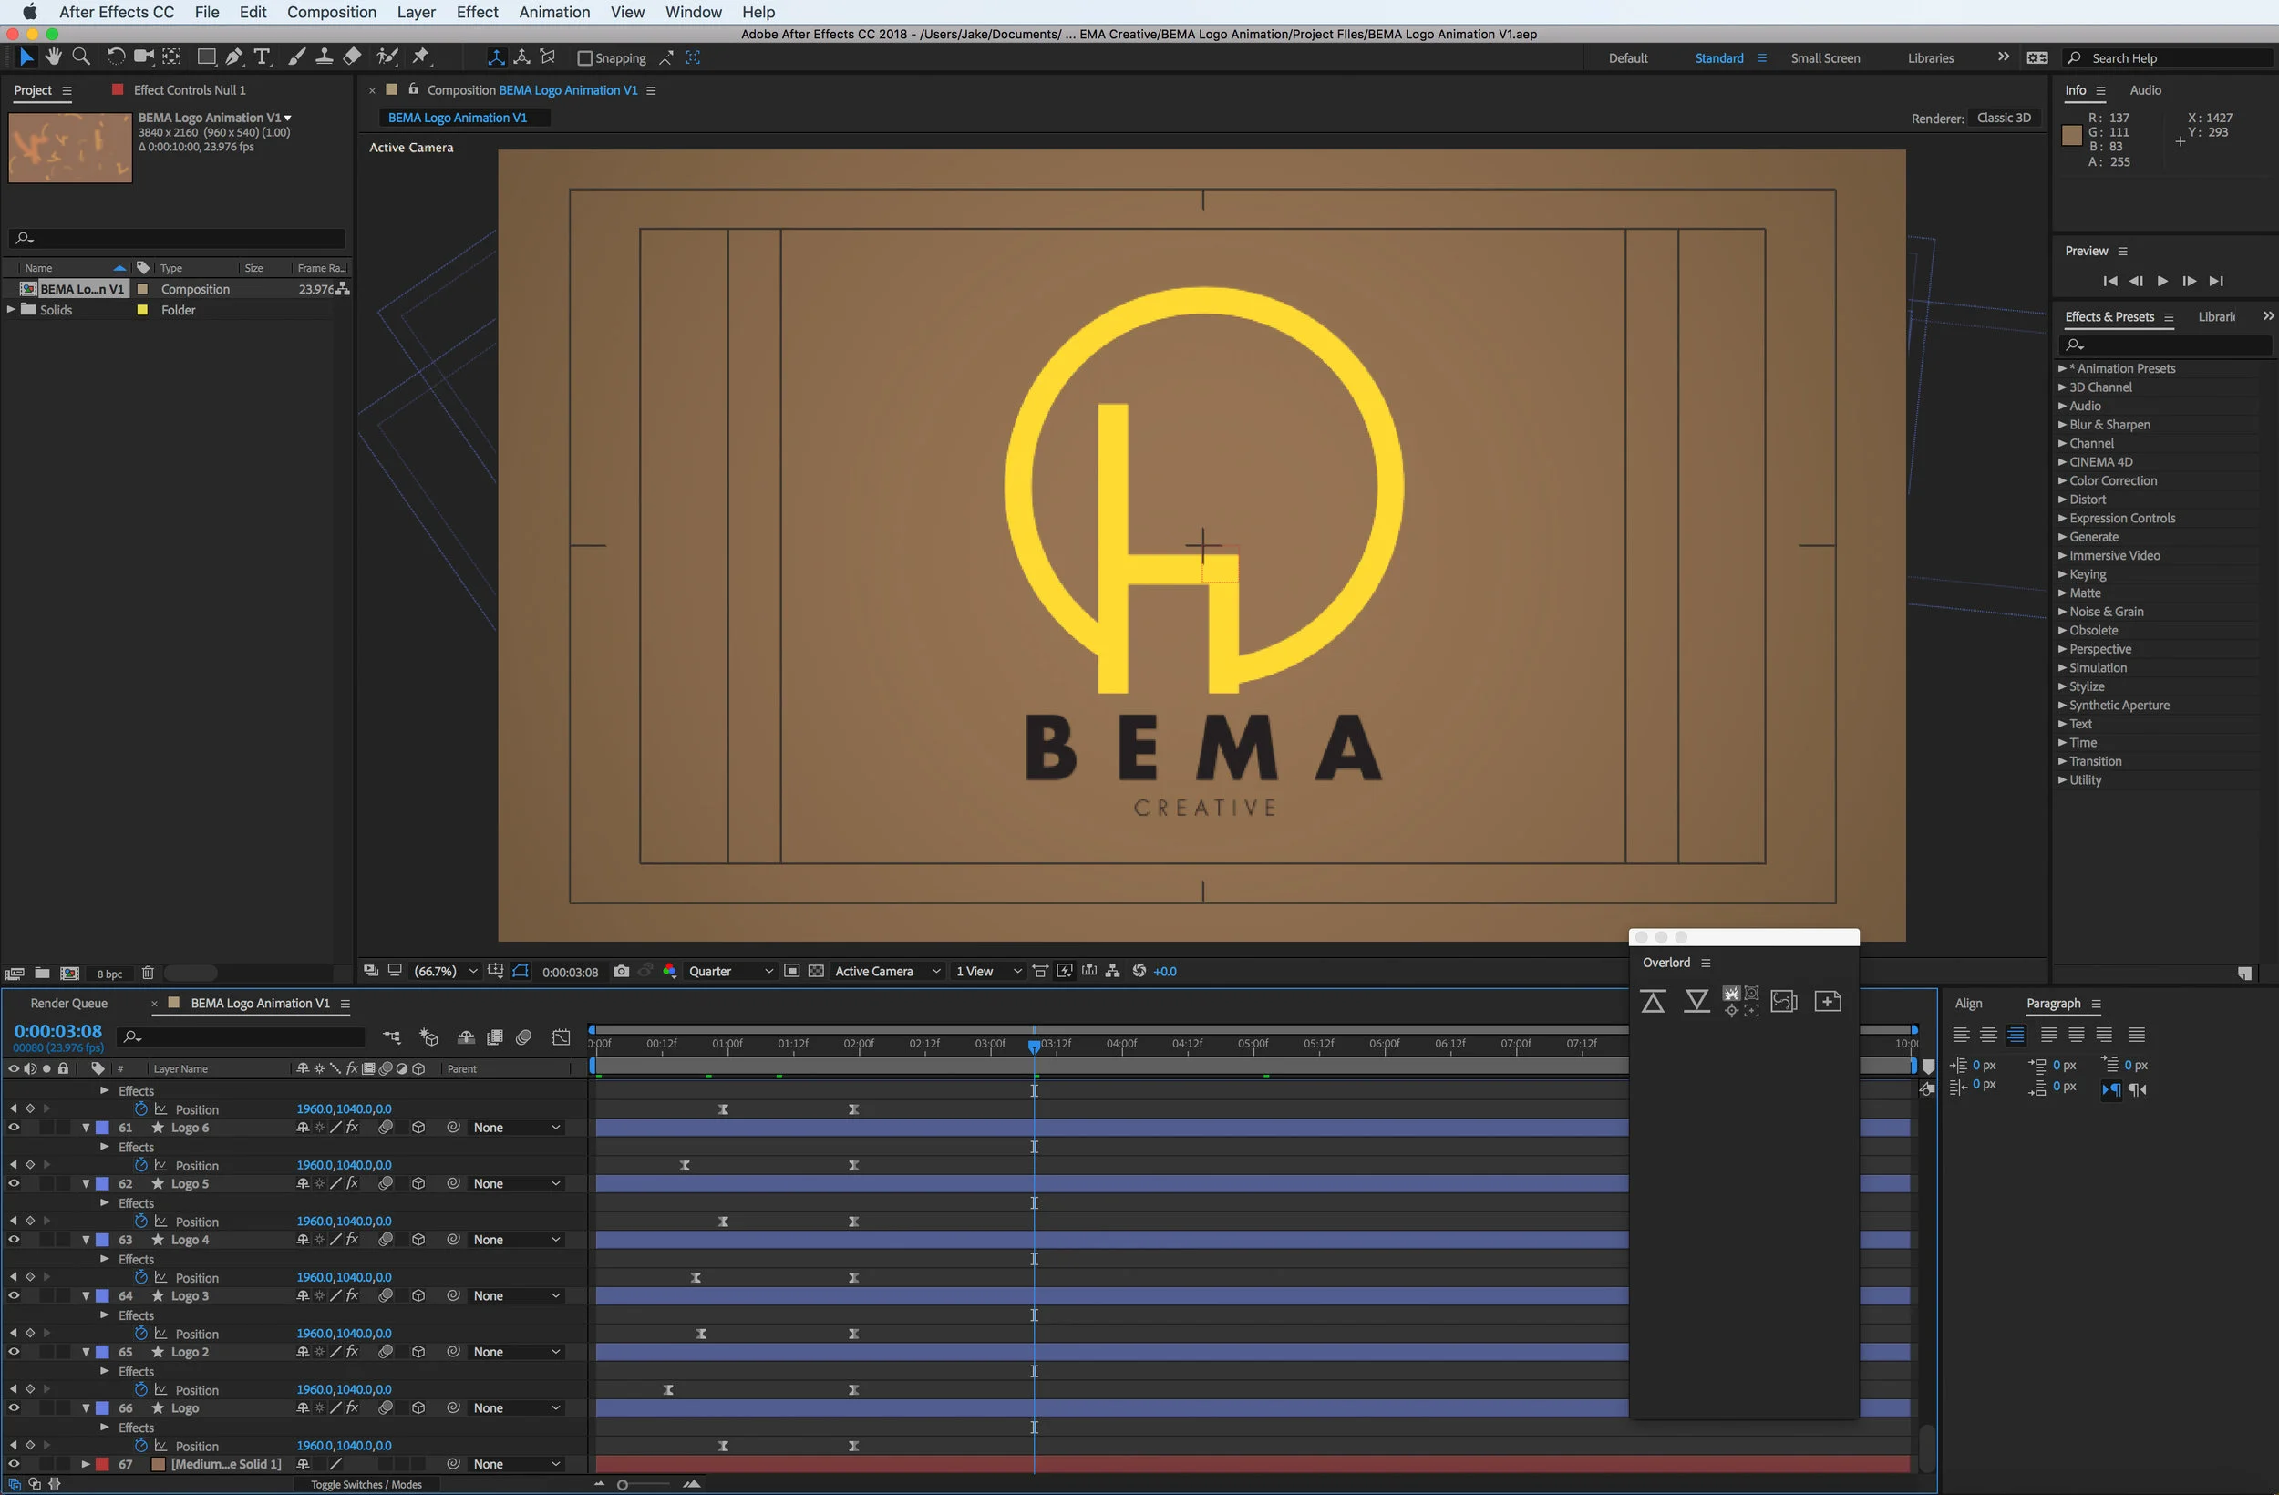Play the preview
The image size is (2279, 1495).
tap(2162, 281)
